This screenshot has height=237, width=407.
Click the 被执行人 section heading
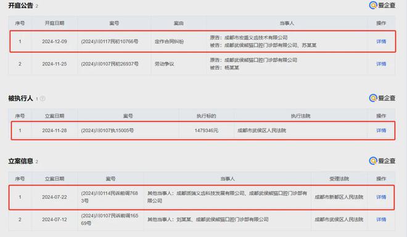pos(20,98)
